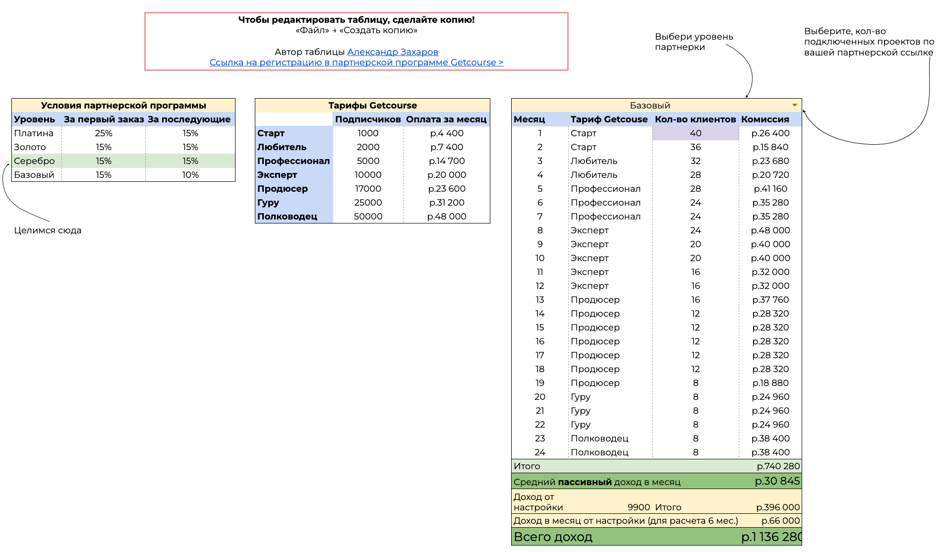Select the Базовый subsequent-orders rate 10%
This screenshot has height=552, width=938.
click(190, 175)
